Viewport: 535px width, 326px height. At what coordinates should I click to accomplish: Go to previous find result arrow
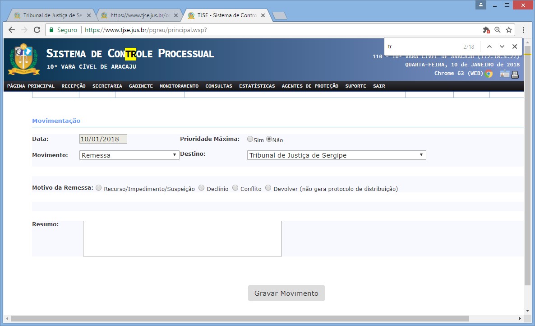tap(489, 47)
